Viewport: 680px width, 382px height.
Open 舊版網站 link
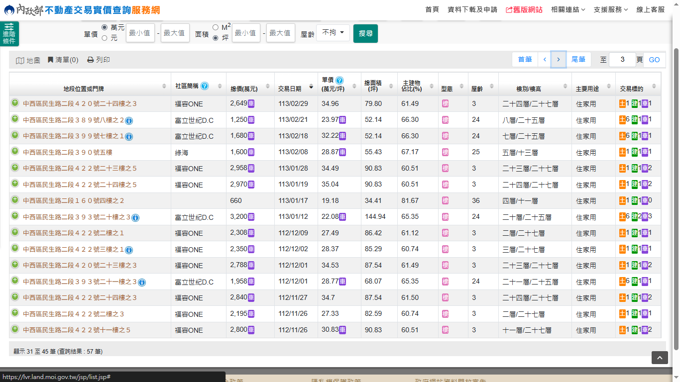524,9
